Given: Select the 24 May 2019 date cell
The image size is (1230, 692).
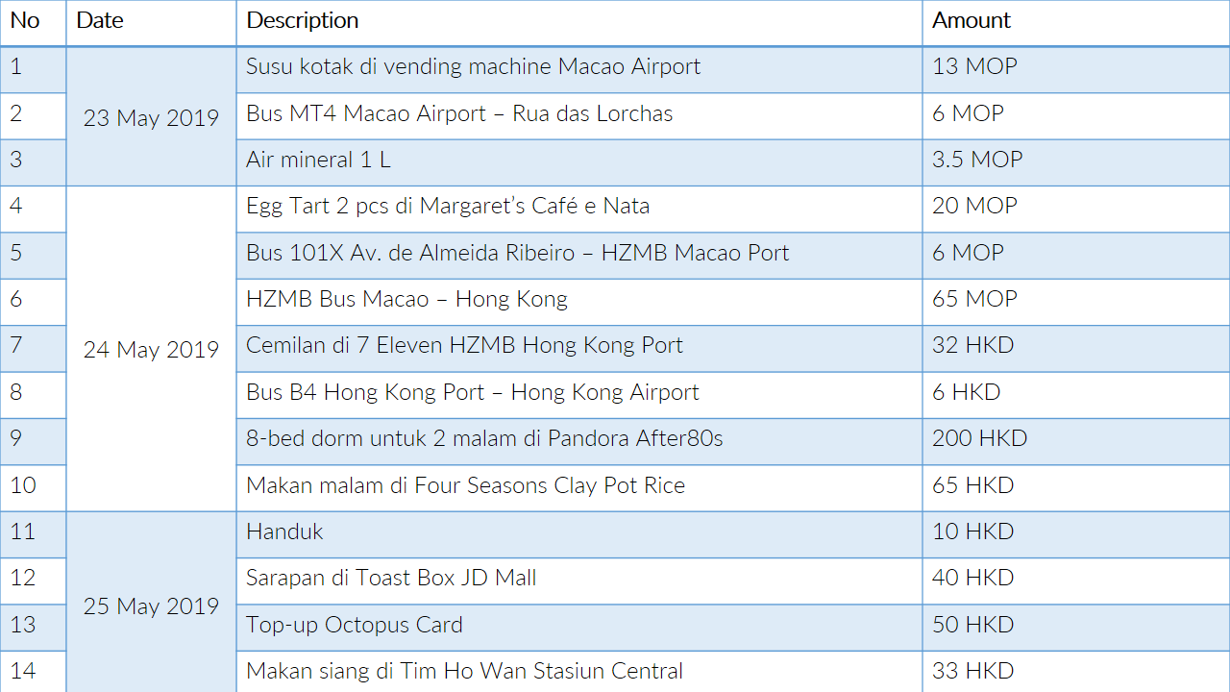Looking at the screenshot, I should coord(151,350).
